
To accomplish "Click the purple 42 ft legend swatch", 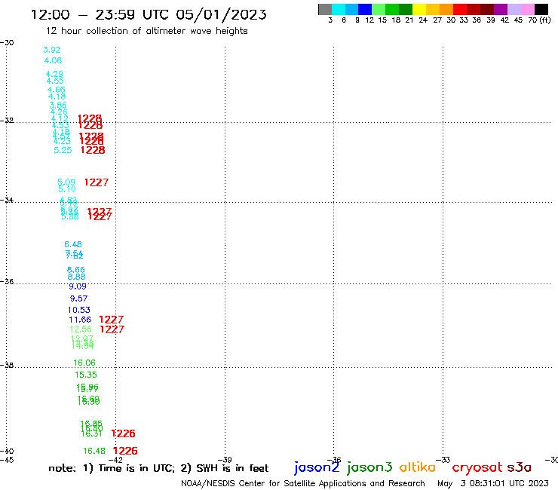I will [501, 9].
